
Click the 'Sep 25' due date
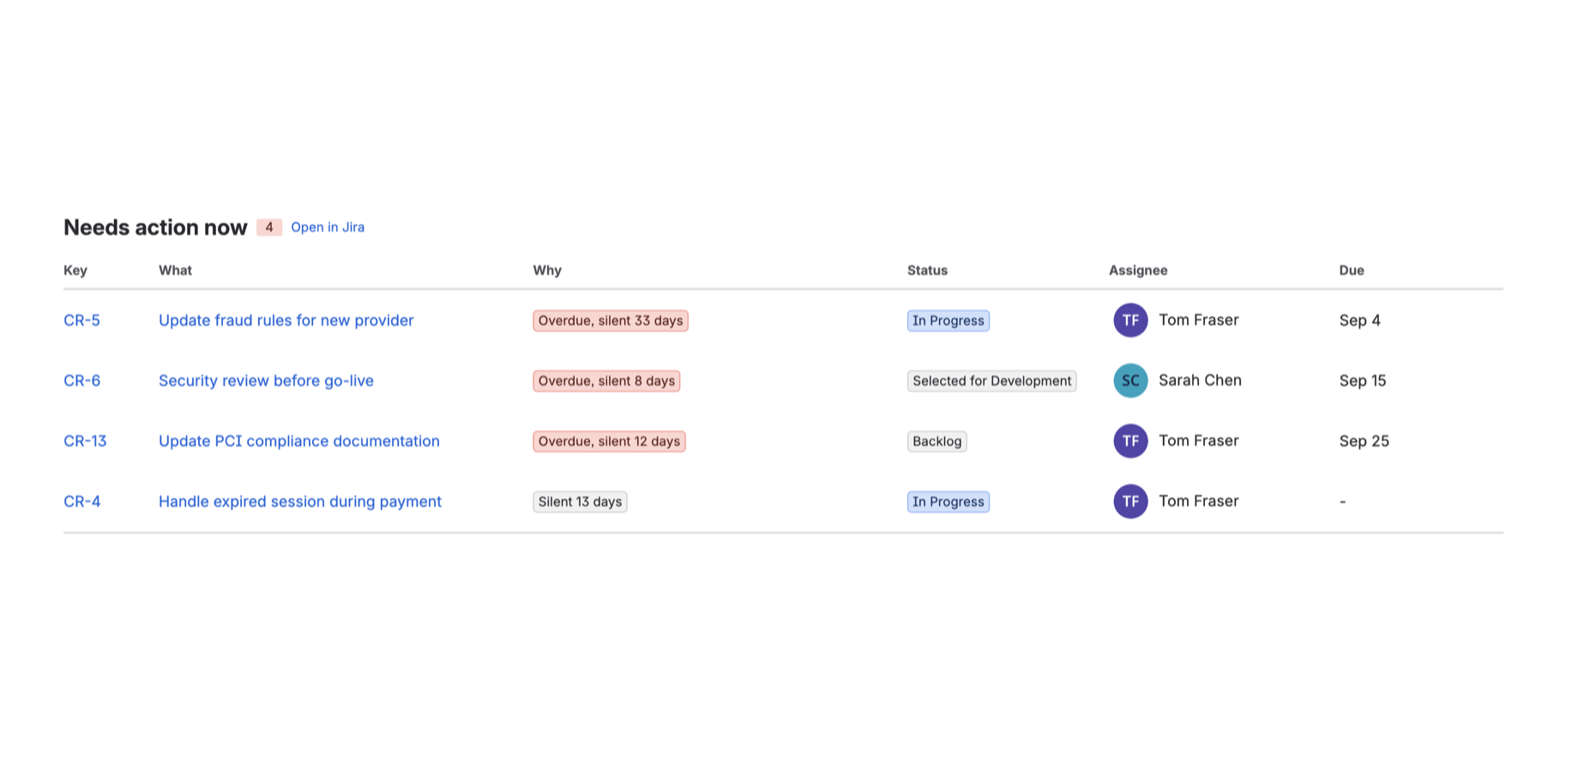click(x=1364, y=441)
